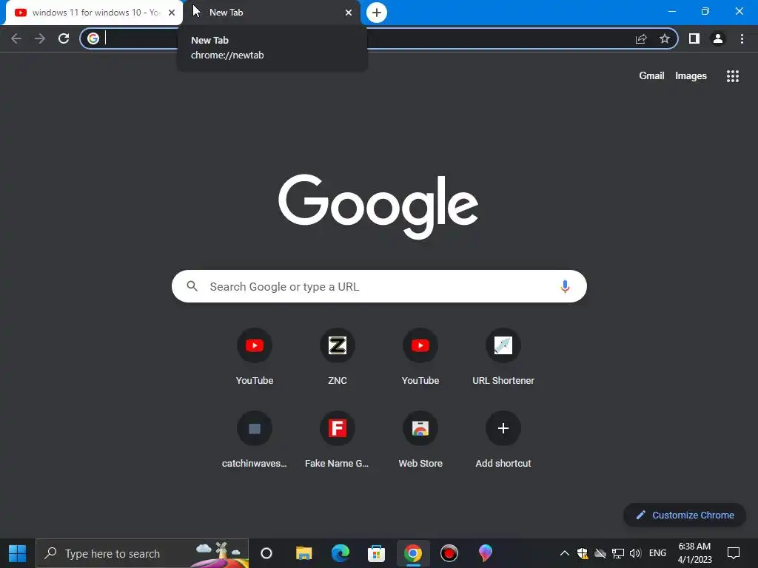Click the forward navigation arrow

tap(40, 38)
